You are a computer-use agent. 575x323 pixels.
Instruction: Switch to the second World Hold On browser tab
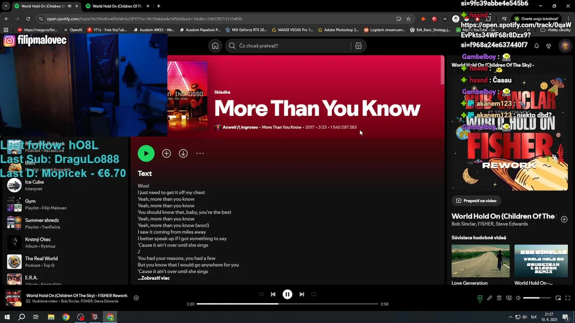point(117,6)
